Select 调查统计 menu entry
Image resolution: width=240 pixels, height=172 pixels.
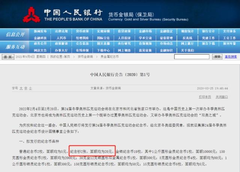[x=187, y=31]
